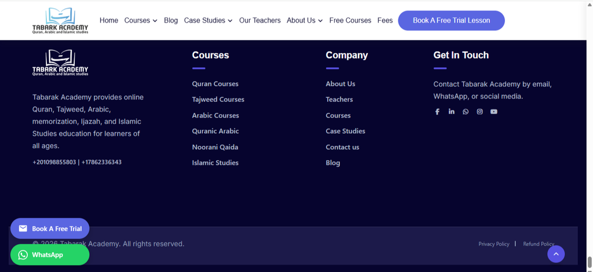Open Arabic Courses footer link

click(x=215, y=115)
